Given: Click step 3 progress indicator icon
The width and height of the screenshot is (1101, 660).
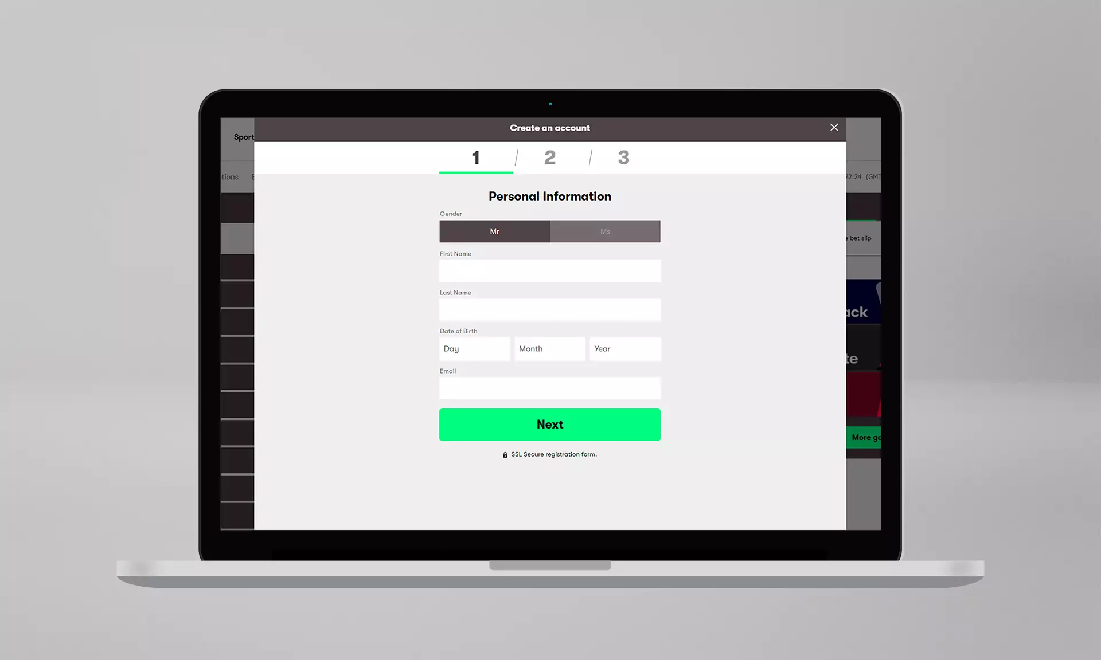Looking at the screenshot, I should point(623,157).
